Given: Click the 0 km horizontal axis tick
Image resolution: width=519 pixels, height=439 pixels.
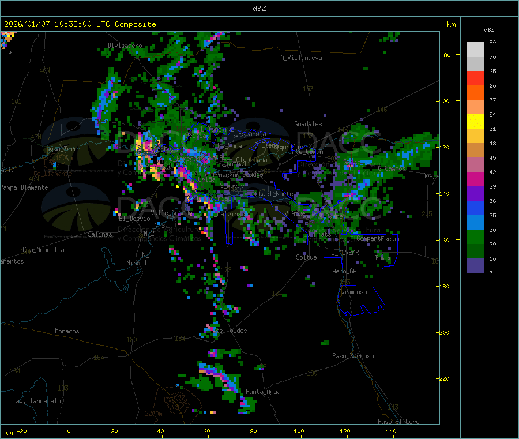Looking at the screenshot, I should (69, 431).
